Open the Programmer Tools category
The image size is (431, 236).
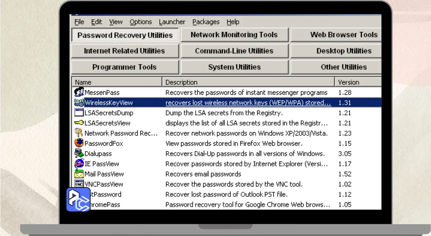(125, 67)
